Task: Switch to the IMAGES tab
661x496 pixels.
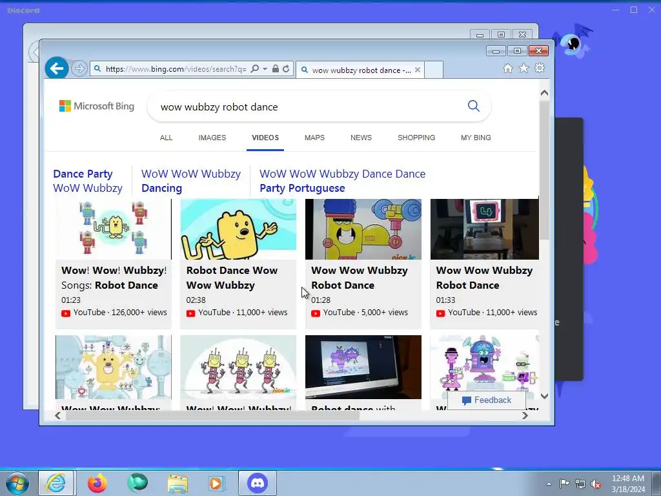Action: pyautogui.click(x=212, y=138)
